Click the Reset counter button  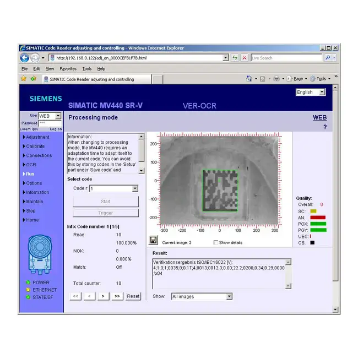click(x=133, y=296)
